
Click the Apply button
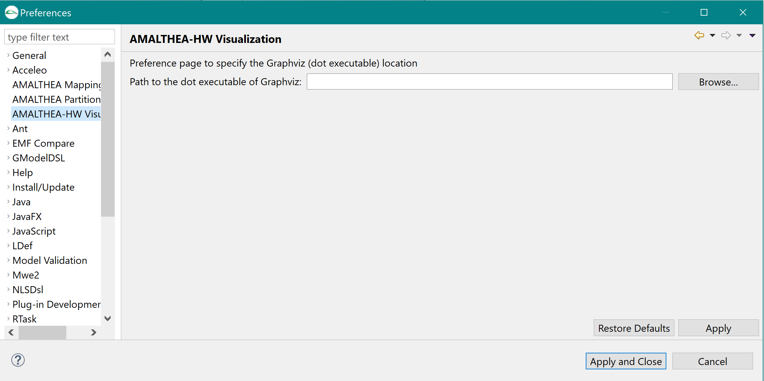pyautogui.click(x=718, y=328)
